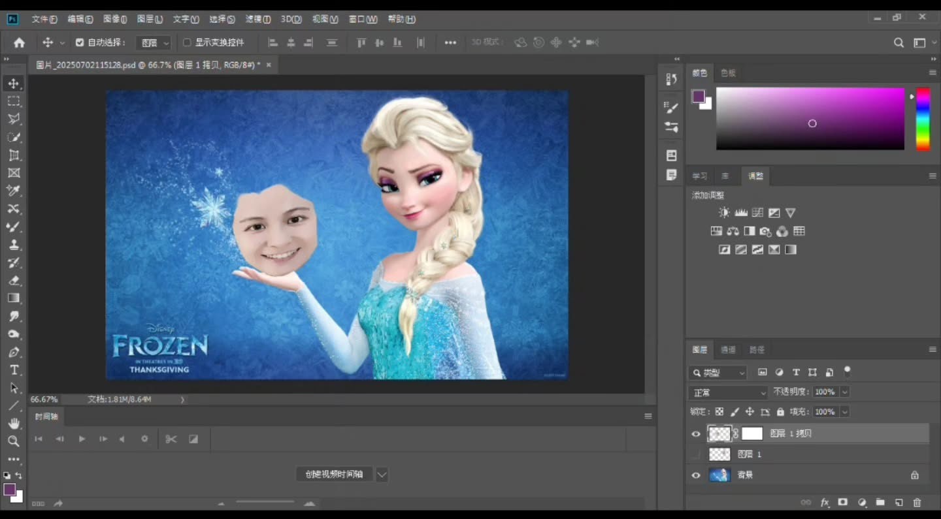Switch to the 路径 tab
The width and height of the screenshot is (941, 519).
[757, 350]
